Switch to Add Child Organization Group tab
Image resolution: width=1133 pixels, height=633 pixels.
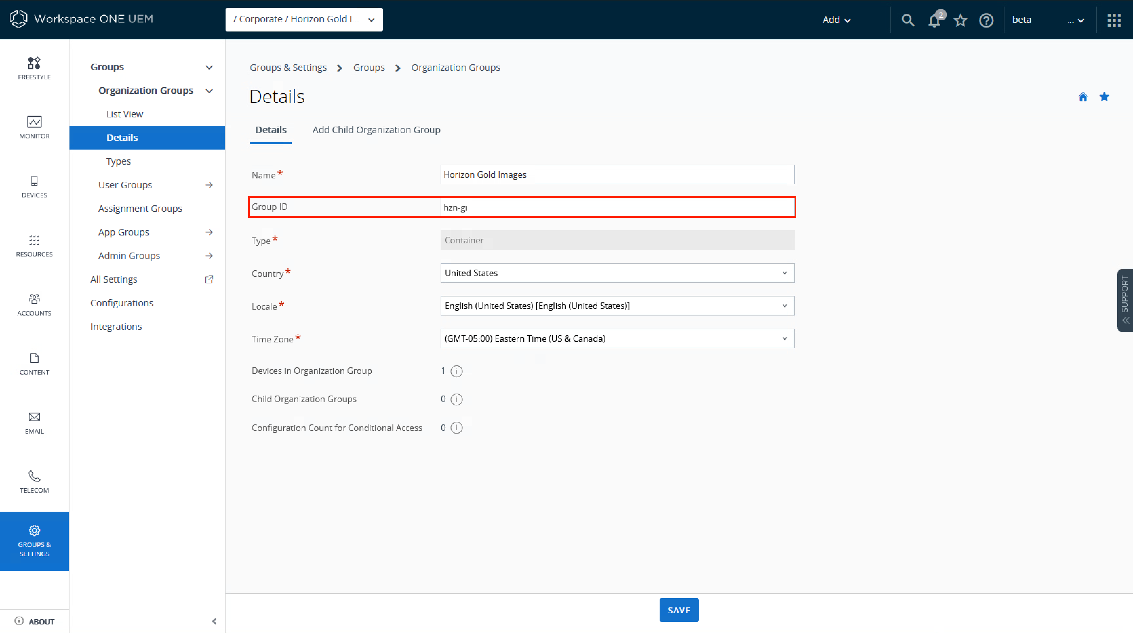(x=376, y=130)
